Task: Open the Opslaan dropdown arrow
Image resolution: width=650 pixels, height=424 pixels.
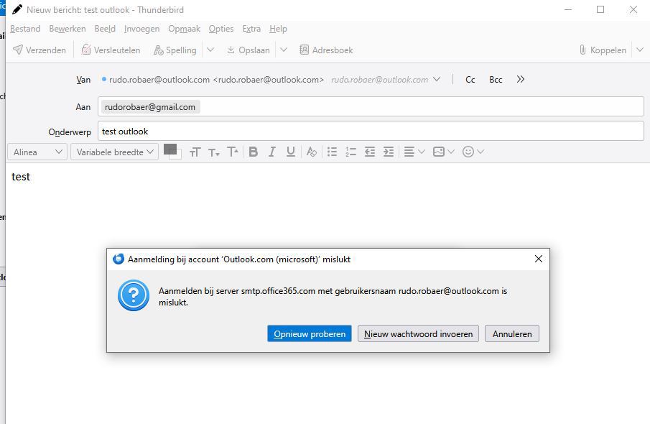Action: (284, 50)
